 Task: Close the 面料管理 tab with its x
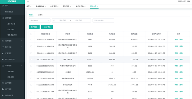71,6
